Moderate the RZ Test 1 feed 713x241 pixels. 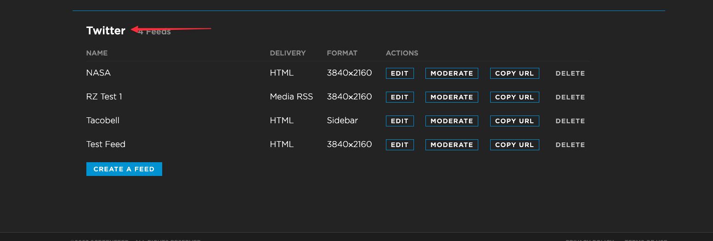(x=452, y=97)
